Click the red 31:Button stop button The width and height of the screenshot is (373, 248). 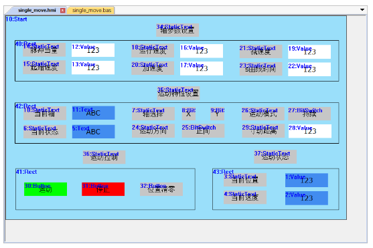click(x=103, y=189)
